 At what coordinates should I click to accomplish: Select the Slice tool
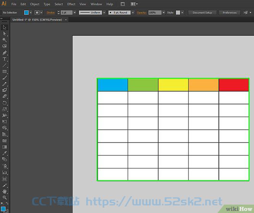pyautogui.click(x=4, y=185)
